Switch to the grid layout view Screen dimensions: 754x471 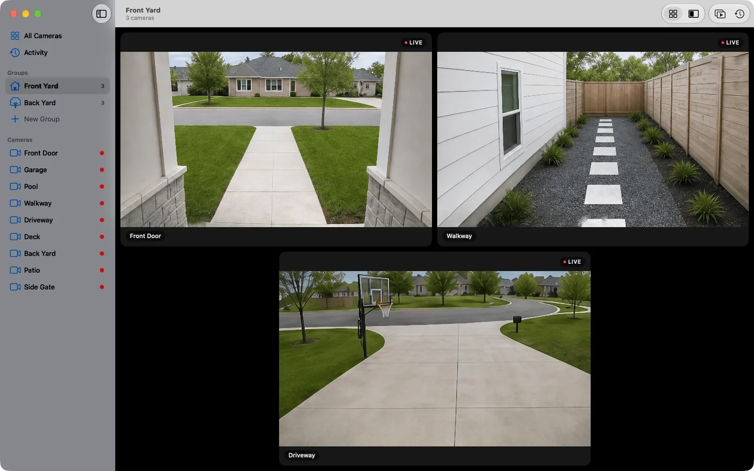pyautogui.click(x=673, y=14)
